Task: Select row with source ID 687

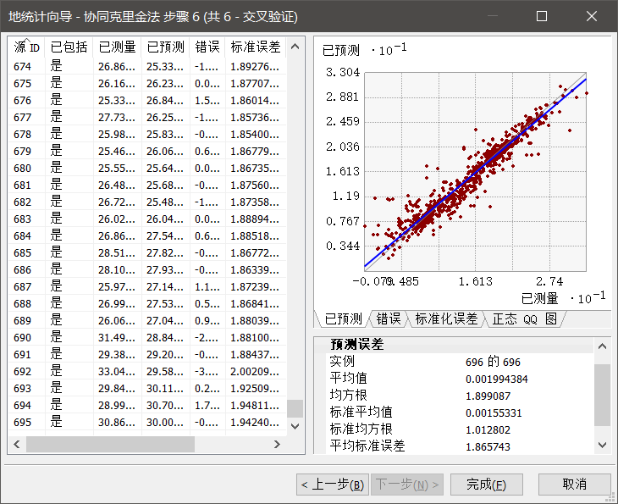Action: (147, 286)
